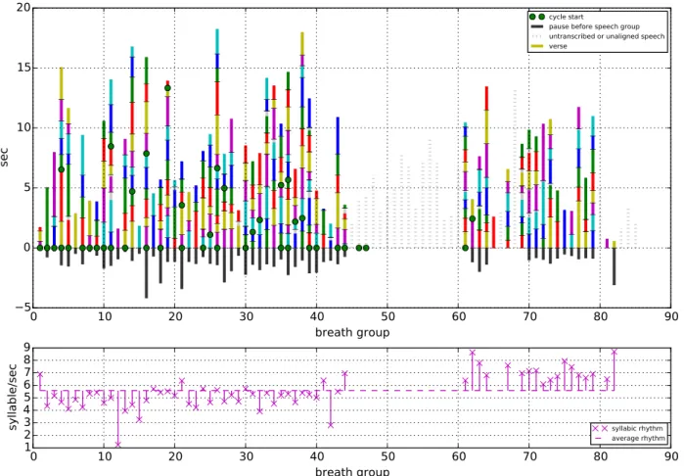The width and height of the screenshot is (684, 476).
Task: Click the 'average rhythm' legend label
Action: pos(638,438)
